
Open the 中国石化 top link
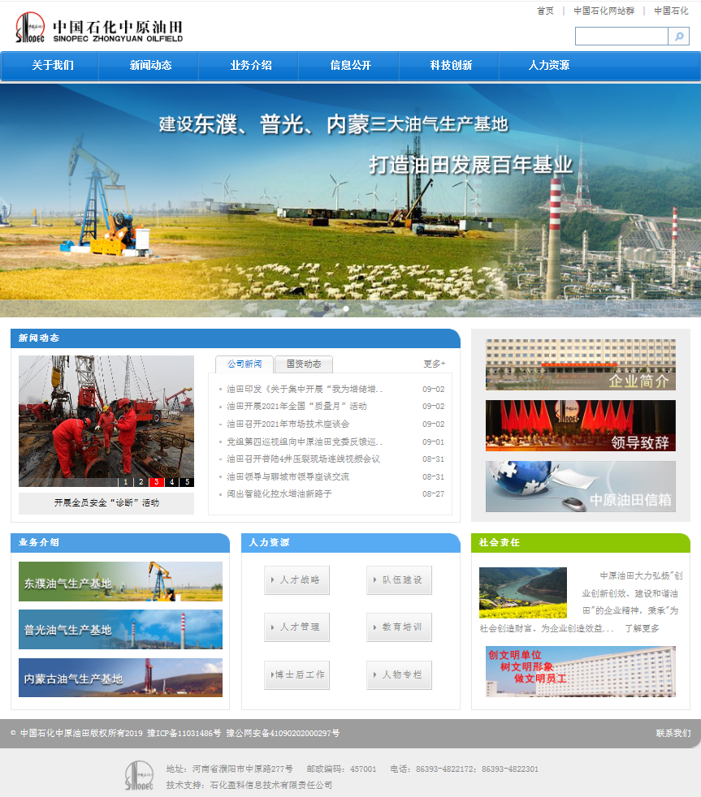(671, 11)
